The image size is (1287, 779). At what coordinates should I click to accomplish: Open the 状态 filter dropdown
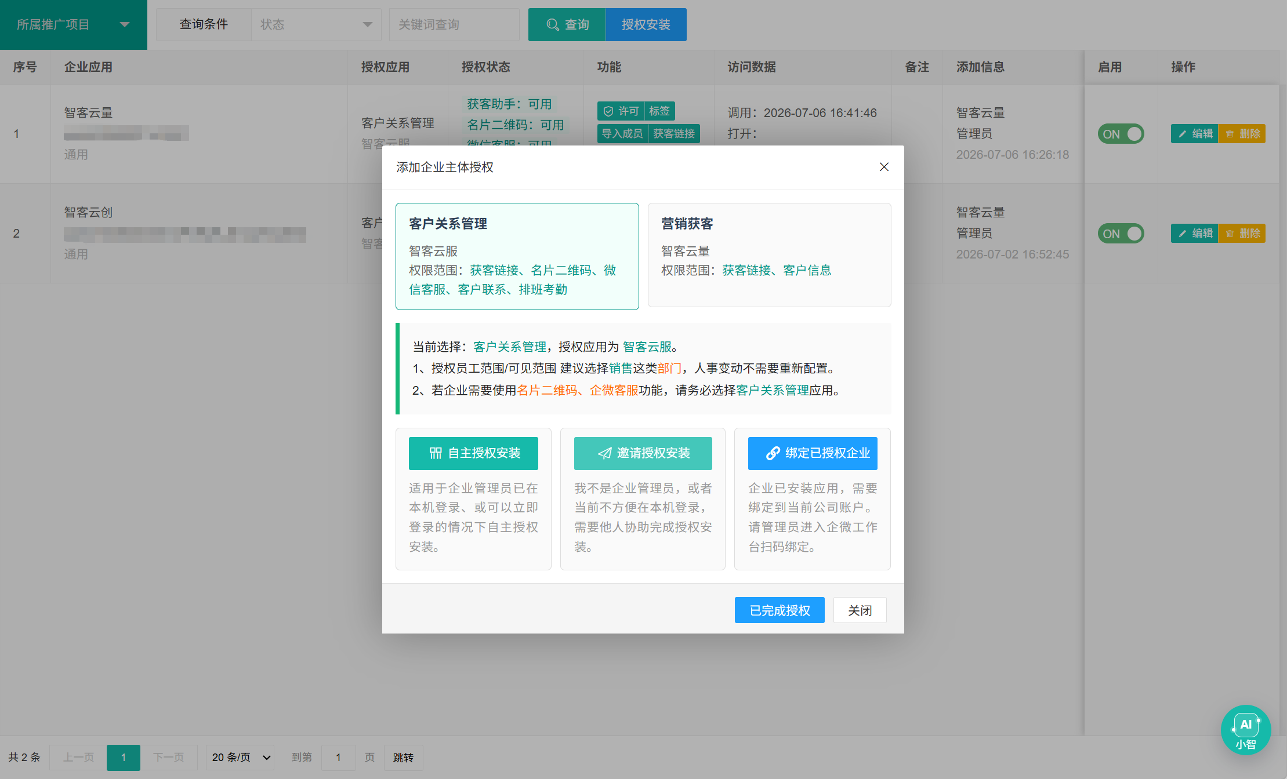pos(316,24)
